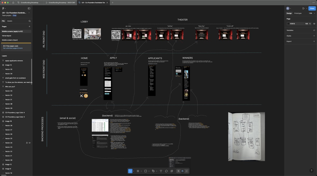Open the Actions/components tool
The width and height of the screenshot is (317, 176).
click(x=172, y=171)
